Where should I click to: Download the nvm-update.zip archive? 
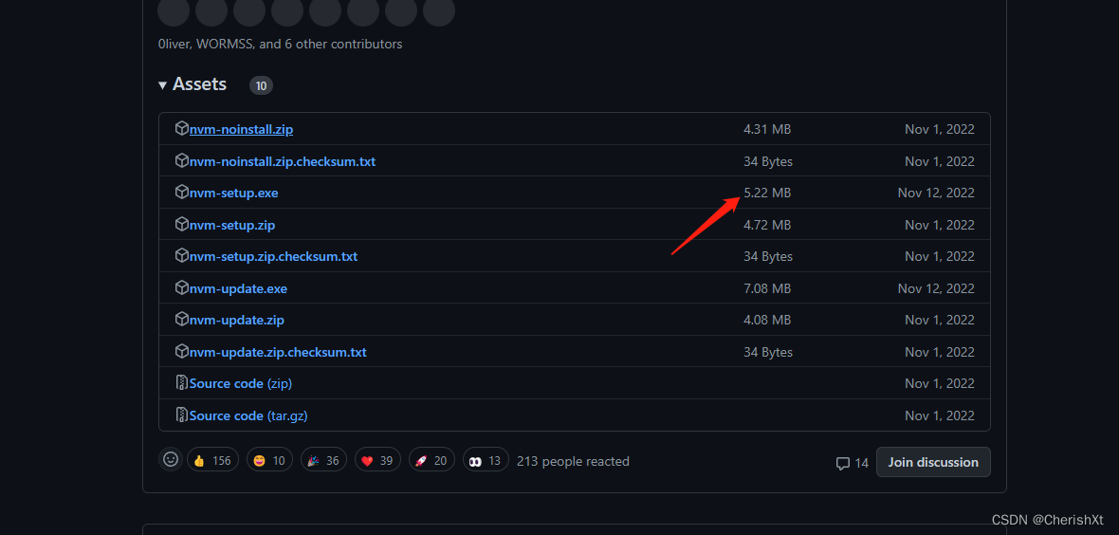point(237,320)
